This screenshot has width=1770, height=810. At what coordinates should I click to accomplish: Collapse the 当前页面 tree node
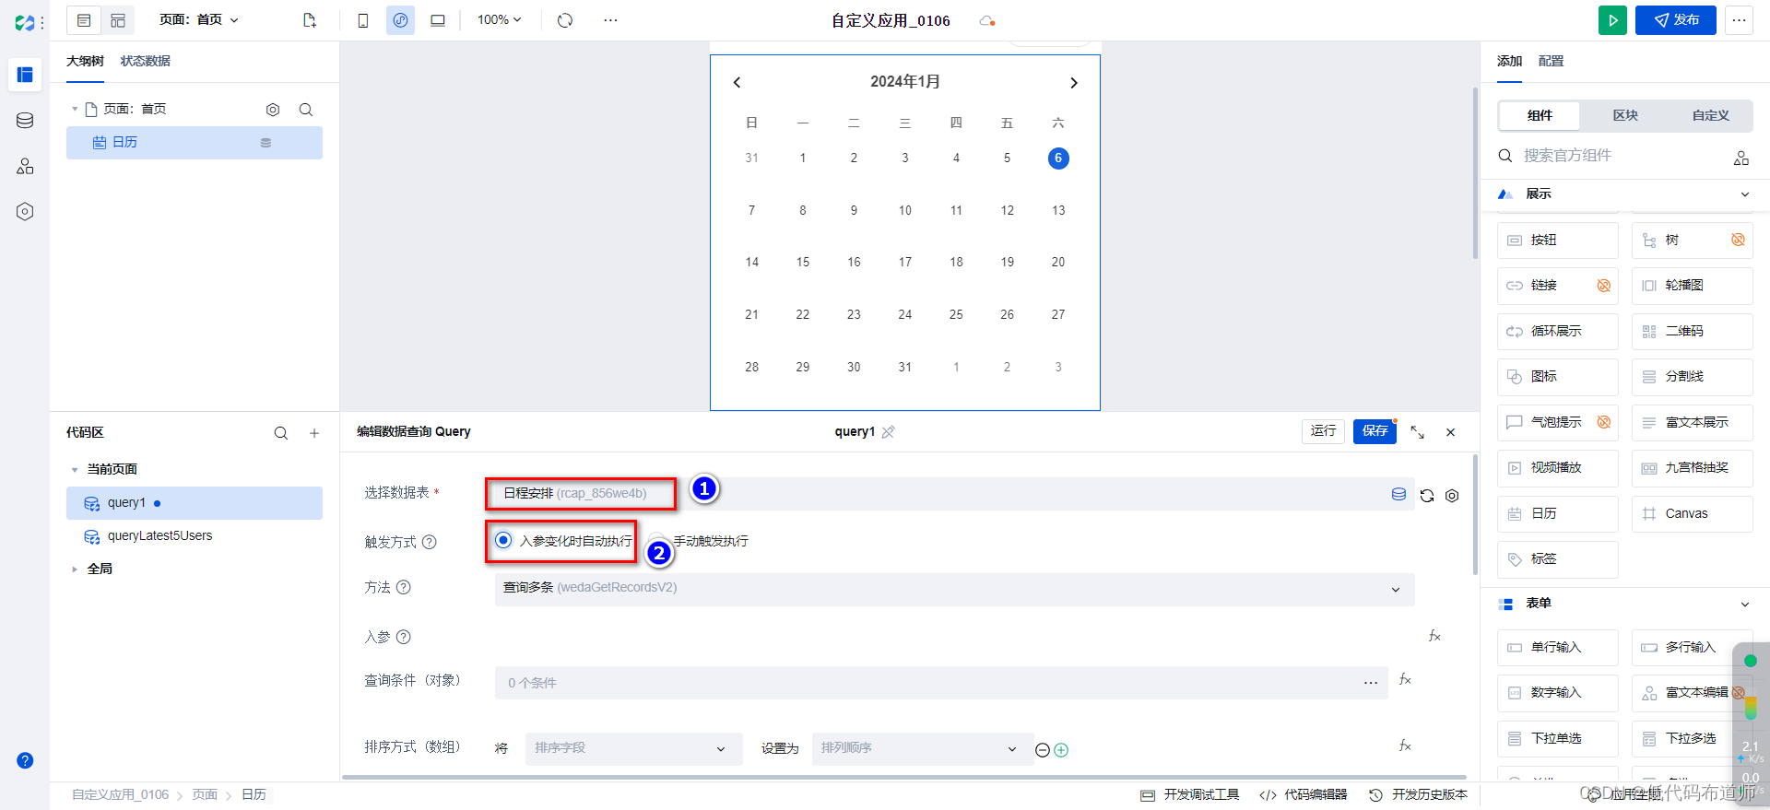(x=75, y=470)
